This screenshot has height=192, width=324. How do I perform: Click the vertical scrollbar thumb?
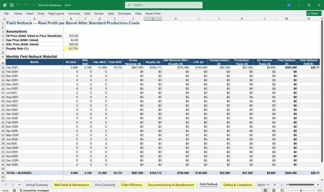tap(322, 91)
